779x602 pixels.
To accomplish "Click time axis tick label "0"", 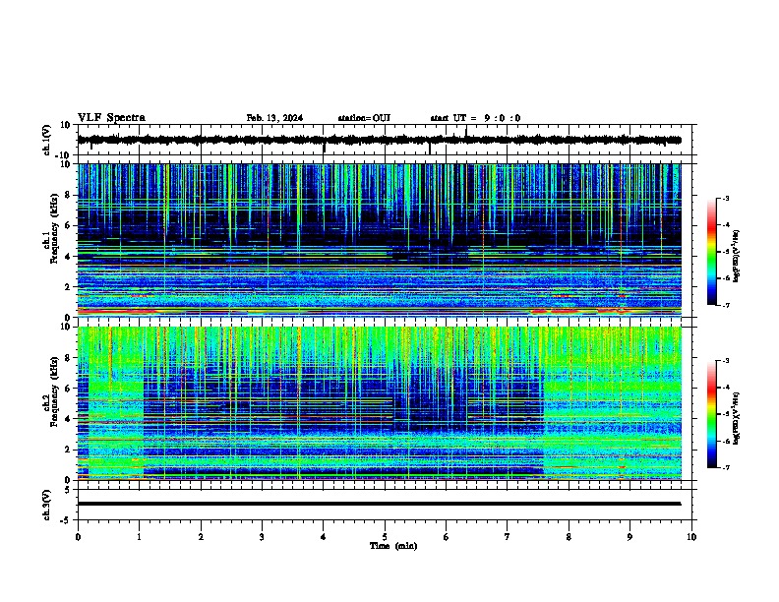I will [78, 537].
